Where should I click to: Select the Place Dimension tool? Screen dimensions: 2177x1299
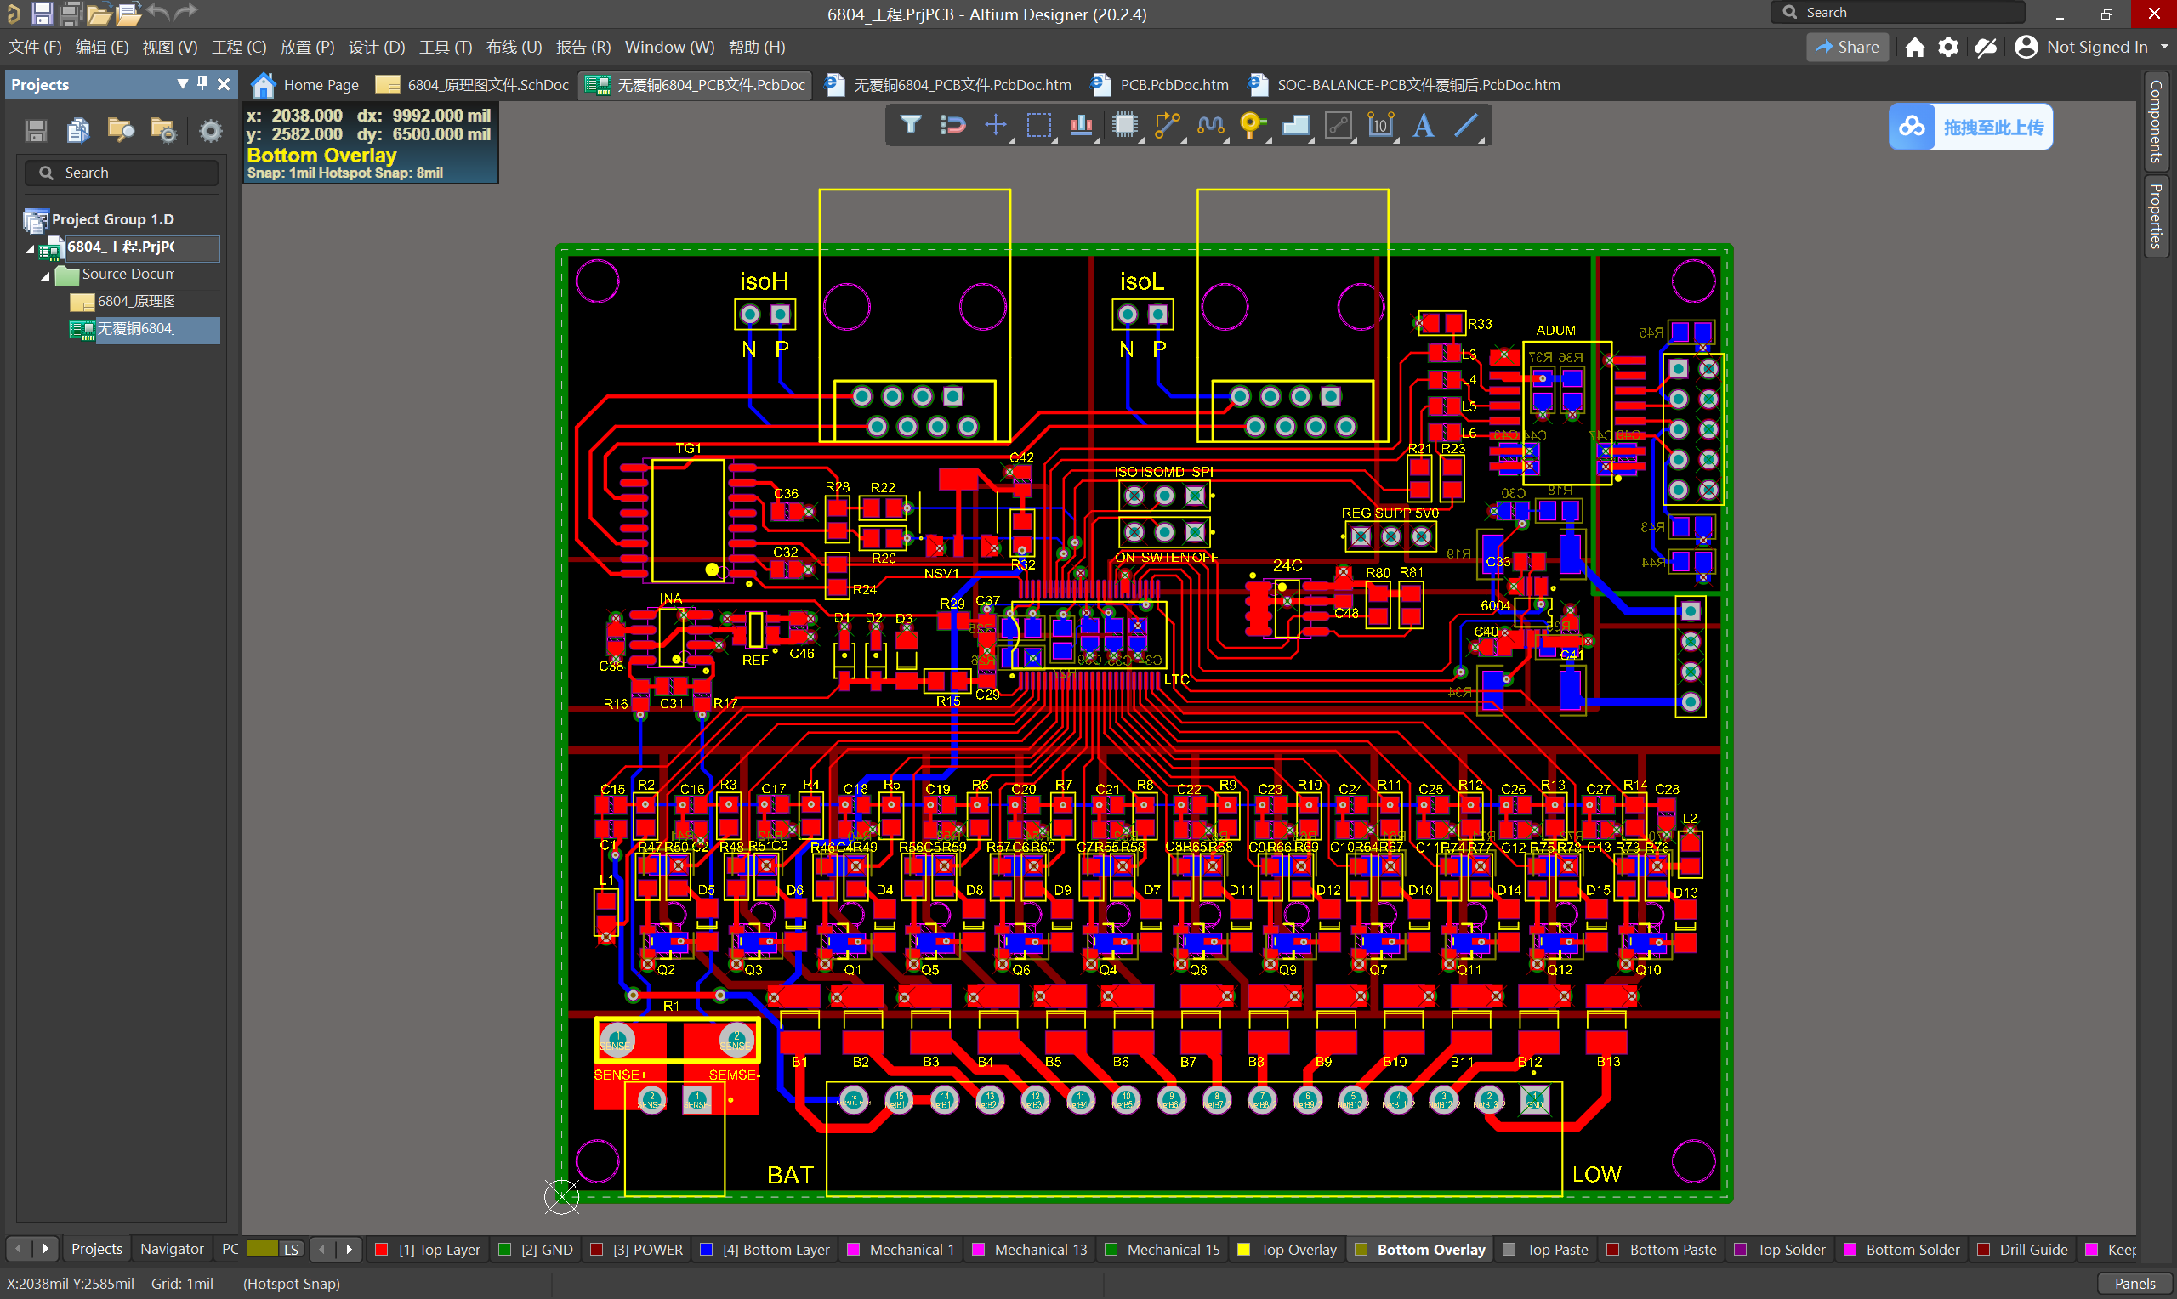(x=1382, y=125)
